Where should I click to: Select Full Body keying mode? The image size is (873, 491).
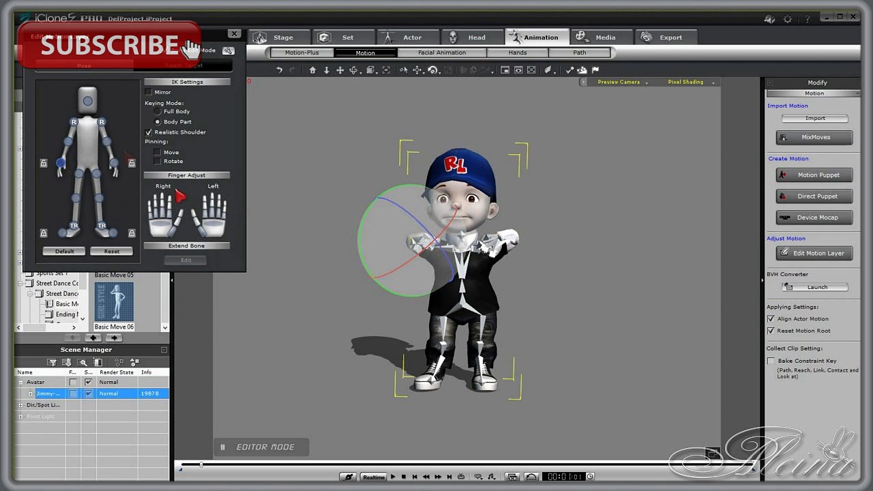point(158,111)
